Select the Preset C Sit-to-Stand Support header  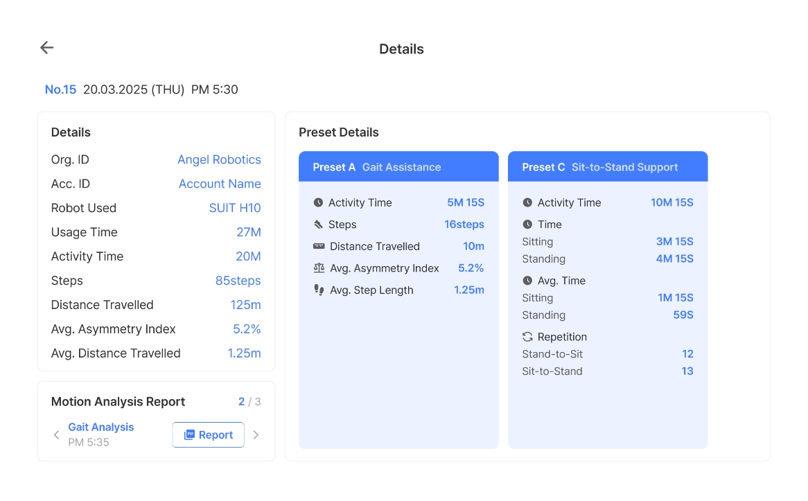point(607,167)
